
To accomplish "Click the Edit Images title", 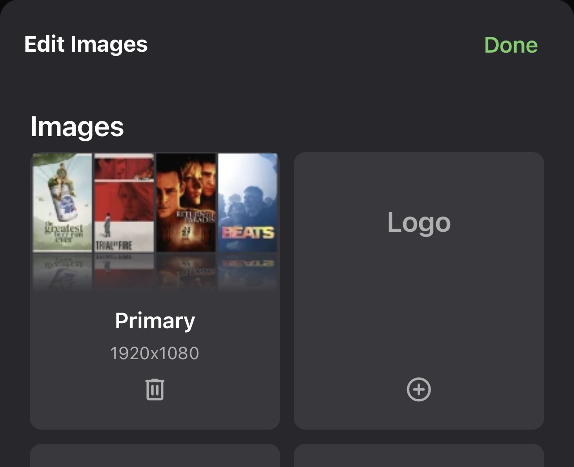I will pyautogui.click(x=86, y=44).
